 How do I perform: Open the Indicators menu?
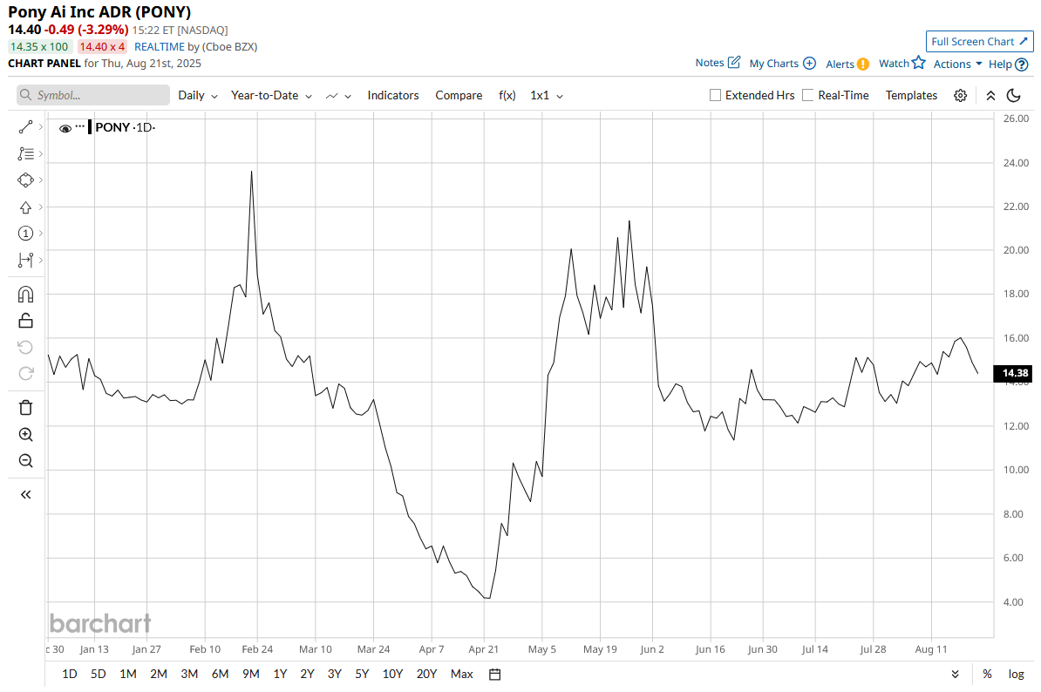tap(393, 96)
